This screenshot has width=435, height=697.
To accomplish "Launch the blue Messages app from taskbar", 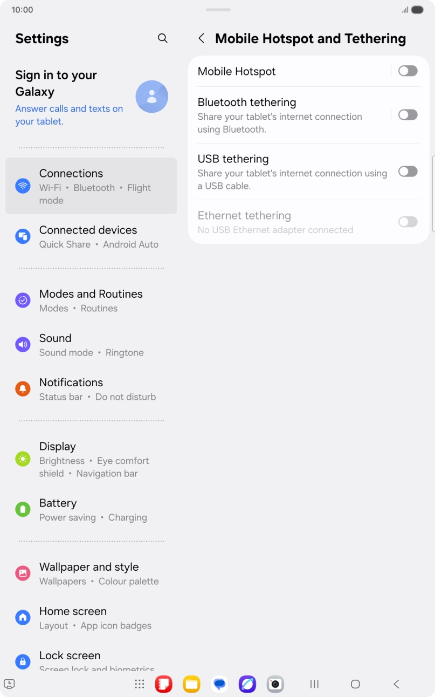I will point(219,684).
